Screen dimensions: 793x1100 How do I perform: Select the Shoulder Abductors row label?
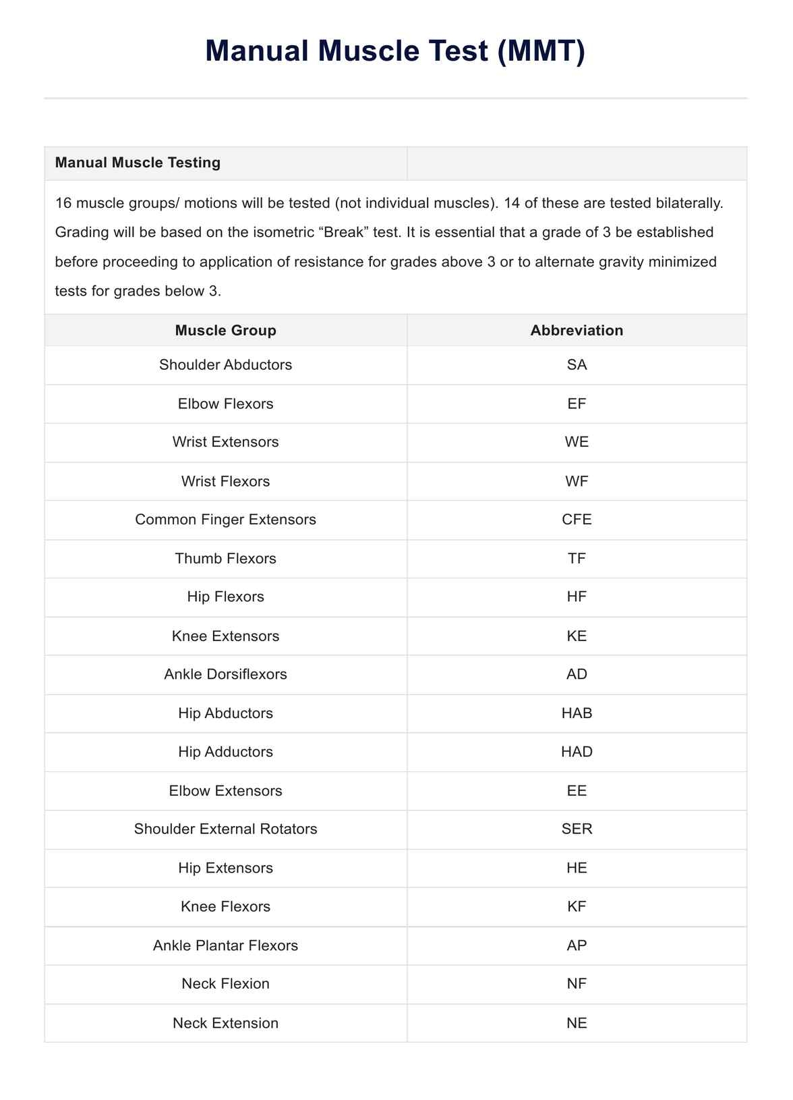coord(225,365)
